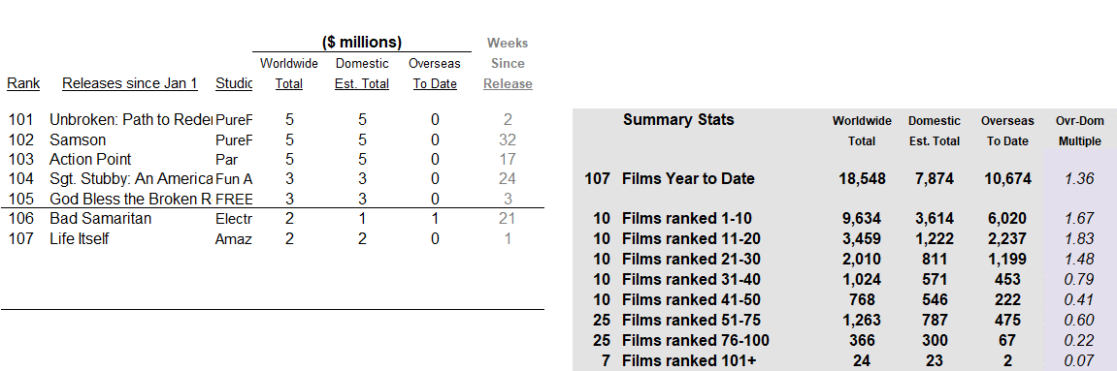
Task: Select the Worldwide Total column header
Action: (x=289, y=74)
